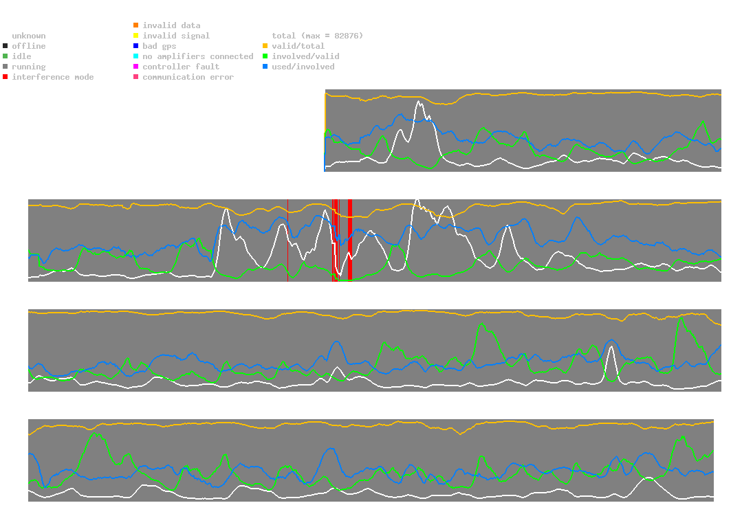This screenshot has height=525, width=753.
Task: Click the 'total (max = 82876)' label
Action: (318, 36)
